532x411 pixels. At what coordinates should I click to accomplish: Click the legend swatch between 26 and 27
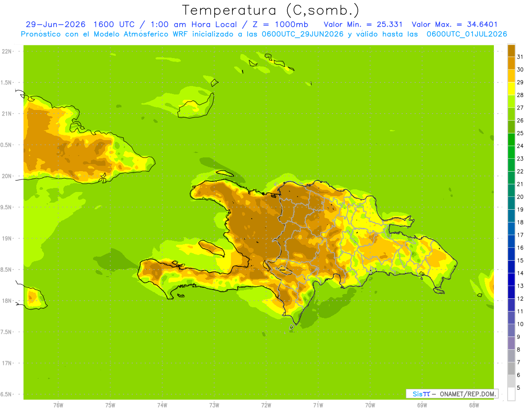pyautogui.click(x=511, y=114)
